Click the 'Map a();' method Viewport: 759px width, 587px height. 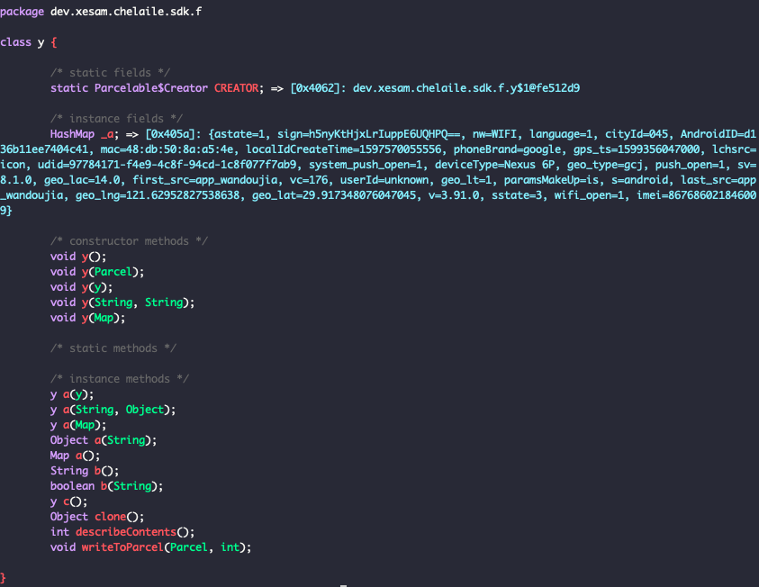click(75, 456)
